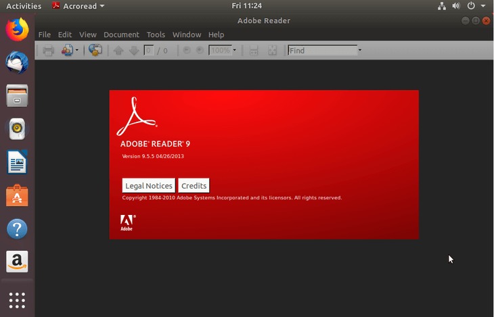Open the Find options dropdown arrow
494x317 pixels.
[x=360, y=51]
